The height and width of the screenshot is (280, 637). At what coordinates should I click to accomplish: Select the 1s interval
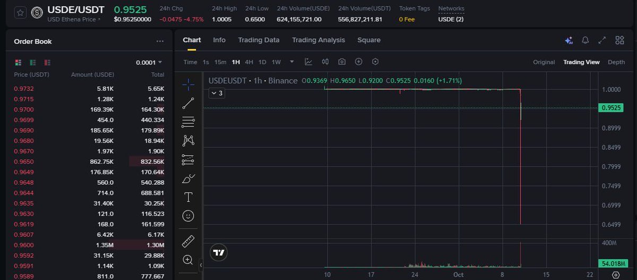[205, 62]
